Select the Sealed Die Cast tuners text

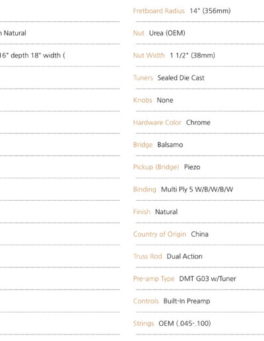click(181, 78)
